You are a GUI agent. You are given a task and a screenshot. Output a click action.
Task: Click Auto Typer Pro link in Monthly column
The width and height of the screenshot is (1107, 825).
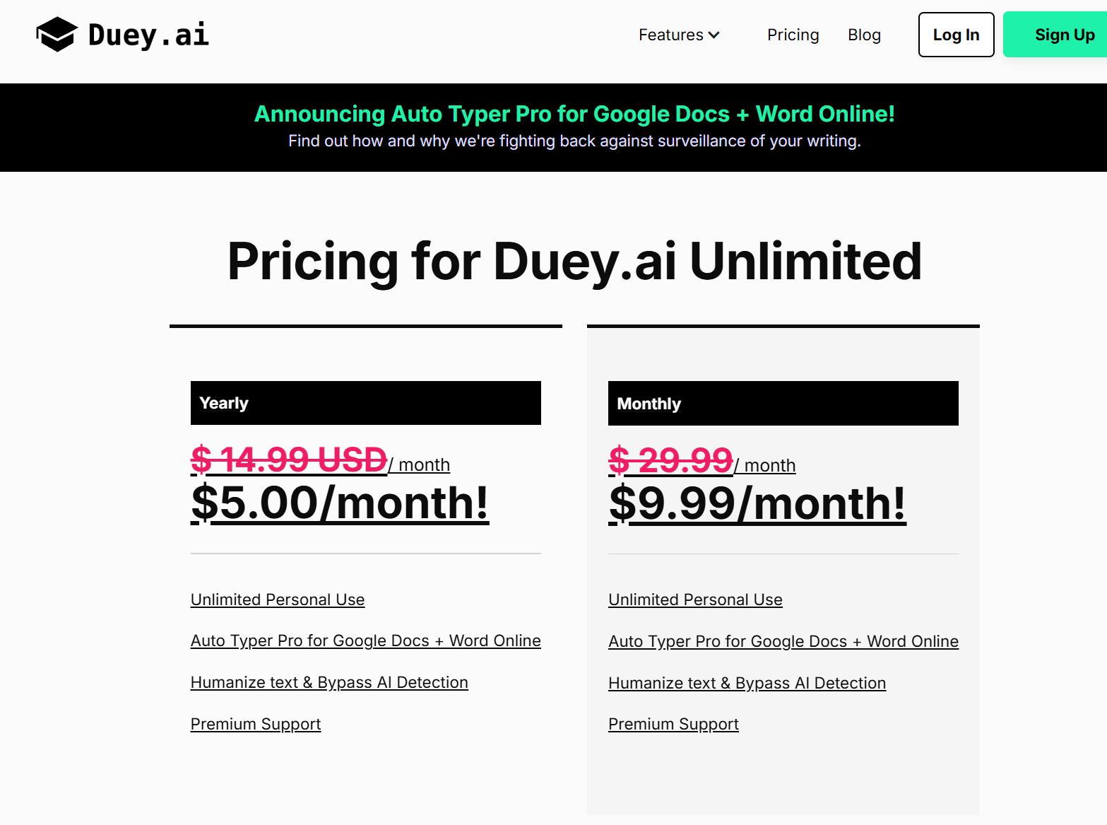coord(783,641)
